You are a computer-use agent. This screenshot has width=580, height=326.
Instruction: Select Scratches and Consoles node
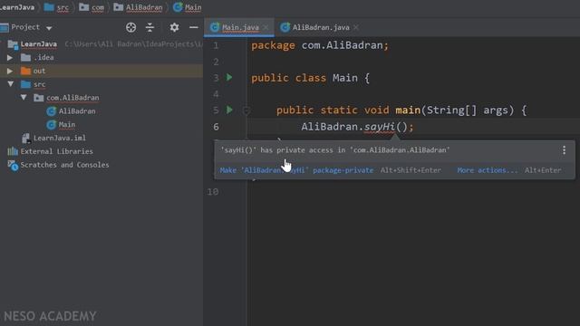pos(64,165)
